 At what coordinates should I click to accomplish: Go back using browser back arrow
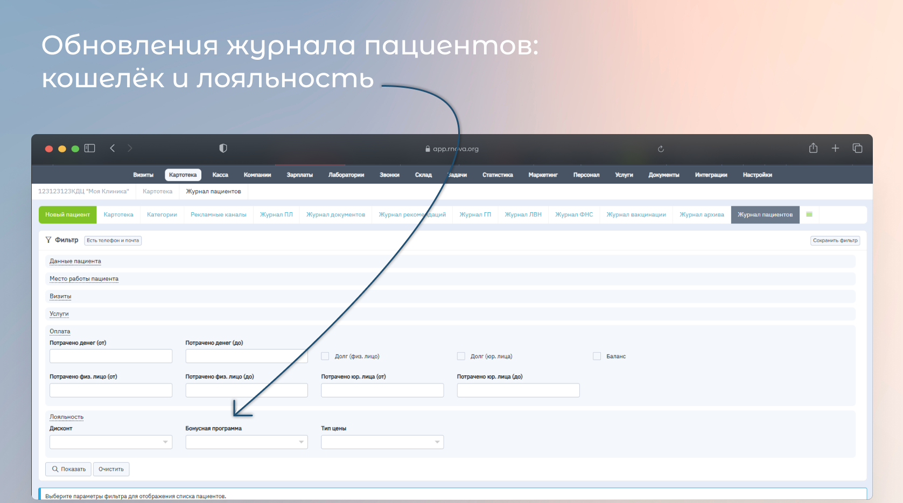(113, 148)
